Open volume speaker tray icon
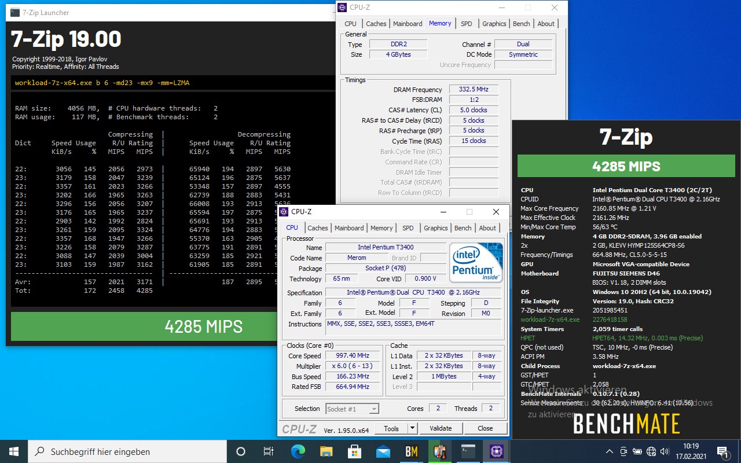 [x=665, y=451]
